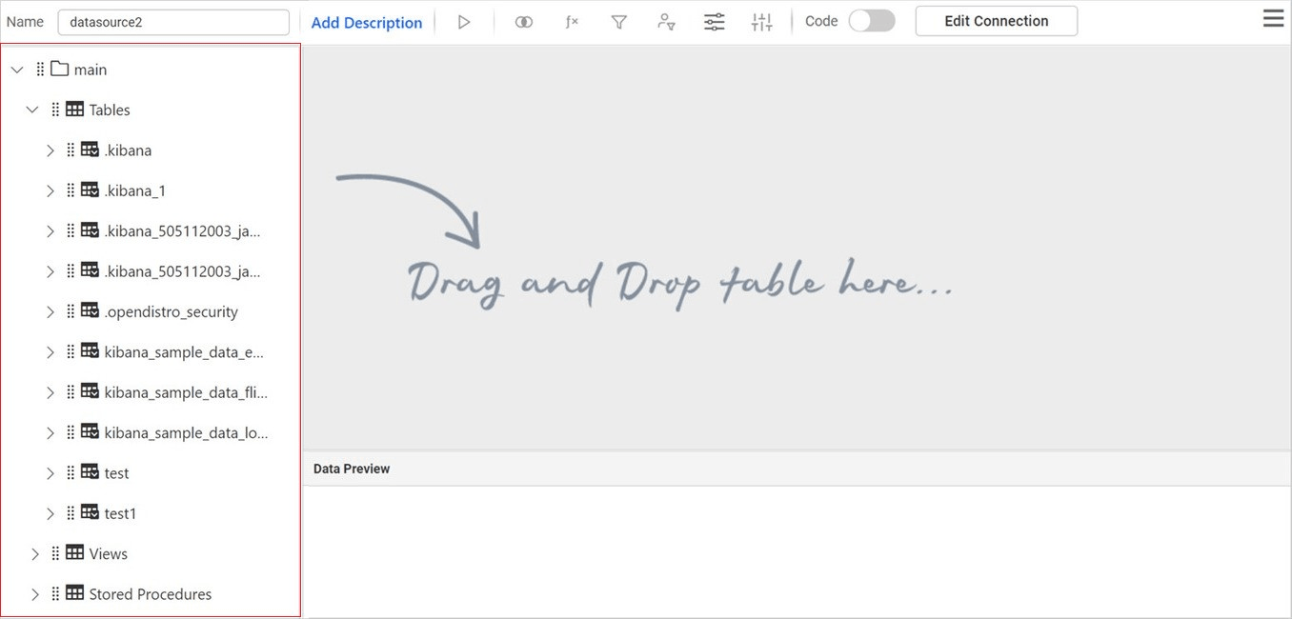
Task: Click the Run (play) icon in toolbar
Action: 464,22
